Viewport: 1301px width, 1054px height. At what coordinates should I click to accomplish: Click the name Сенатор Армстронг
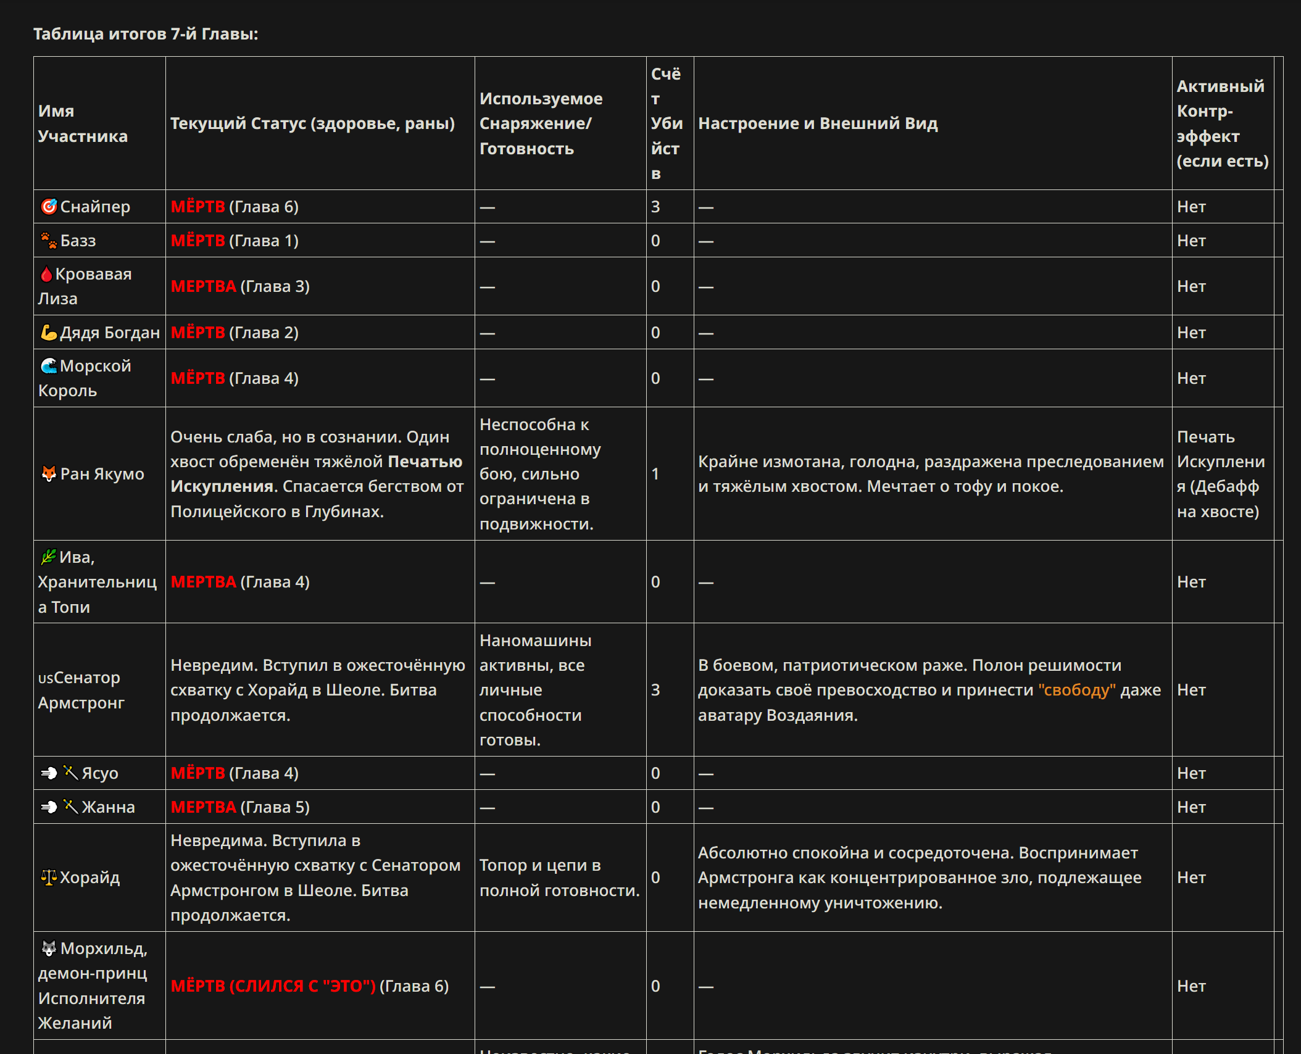click(x=81, y=689)
